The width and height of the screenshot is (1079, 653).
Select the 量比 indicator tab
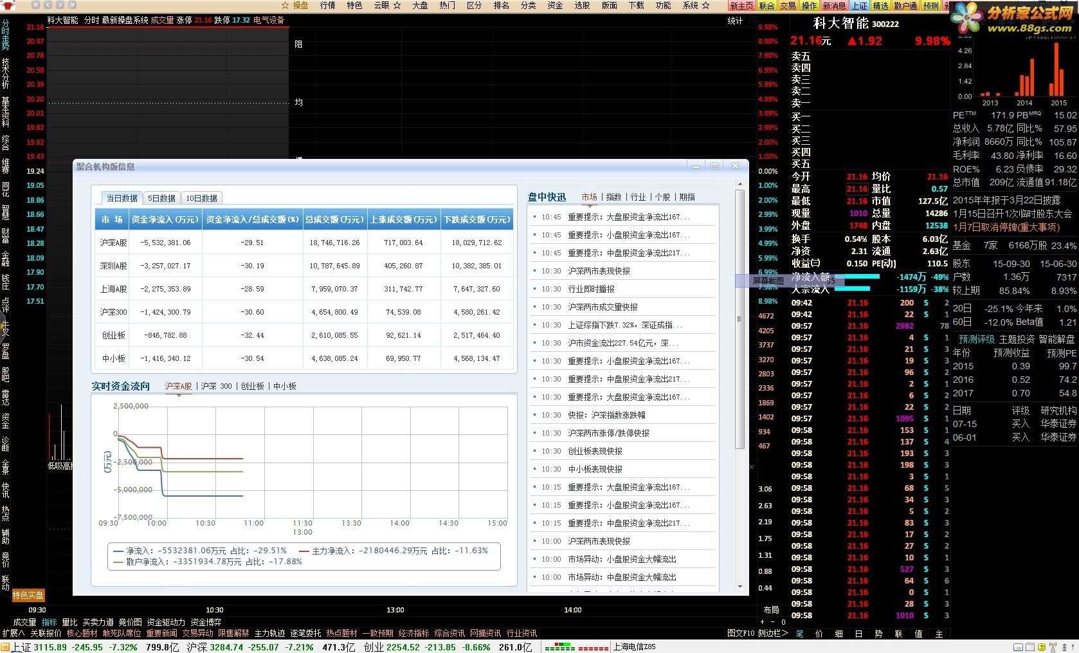coord(69,622)
